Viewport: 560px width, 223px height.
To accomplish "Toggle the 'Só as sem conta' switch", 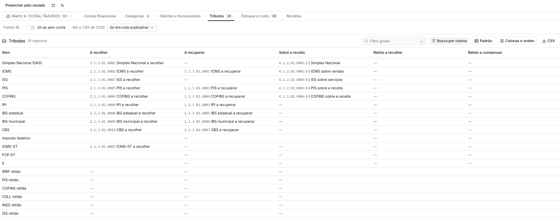I will point(31,27).
